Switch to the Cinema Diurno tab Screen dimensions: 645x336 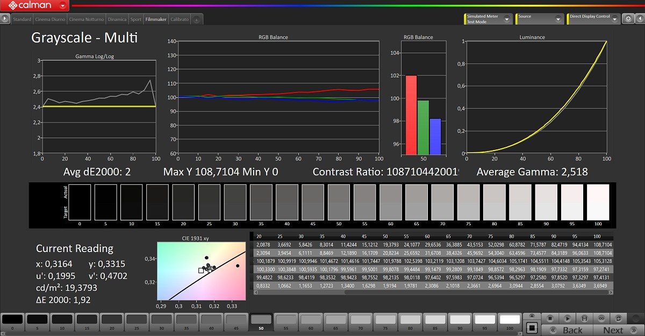50,19
